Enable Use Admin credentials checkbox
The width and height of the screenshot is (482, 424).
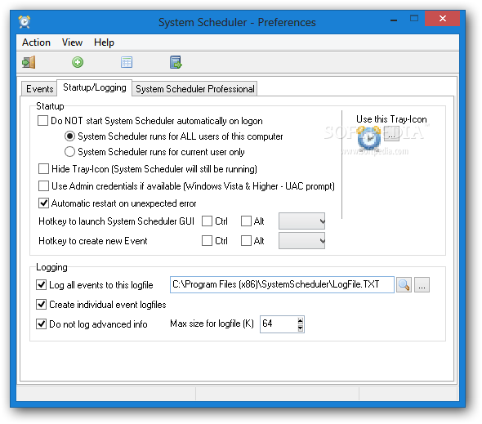click(43, 186)
